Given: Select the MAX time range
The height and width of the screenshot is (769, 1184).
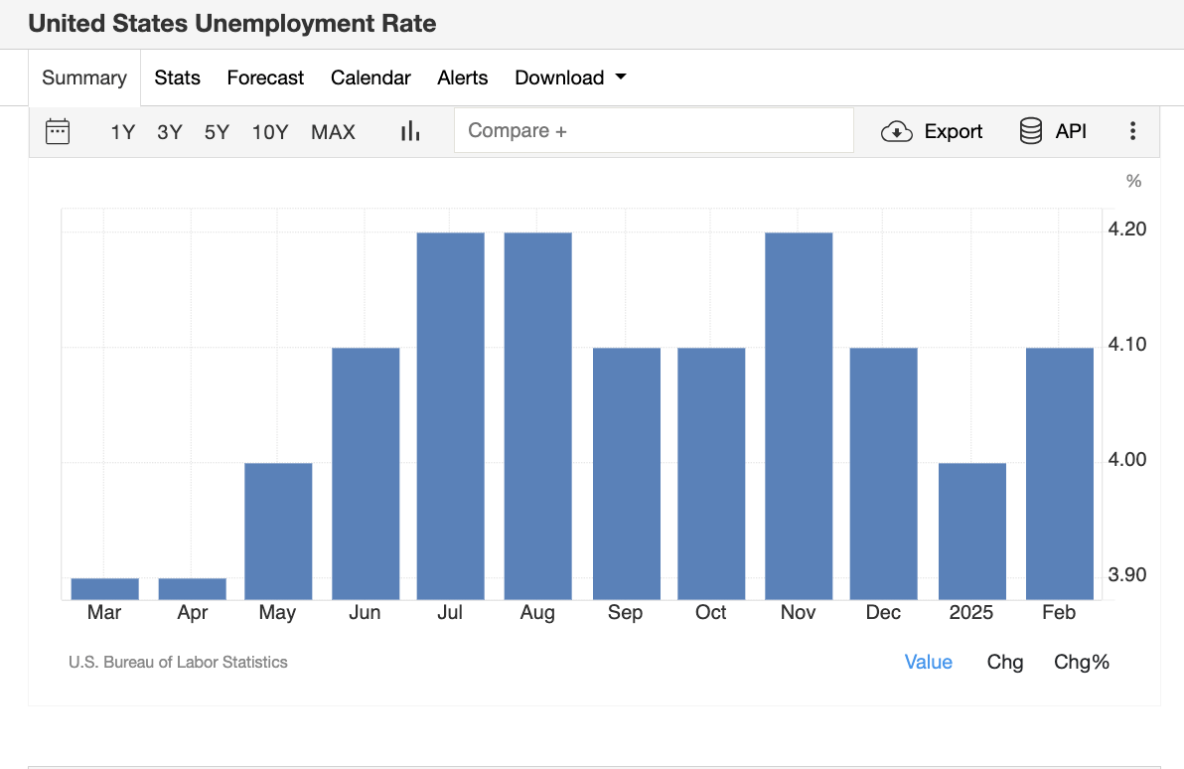Looking at the screenshot, I should click(x=333, y=130).
